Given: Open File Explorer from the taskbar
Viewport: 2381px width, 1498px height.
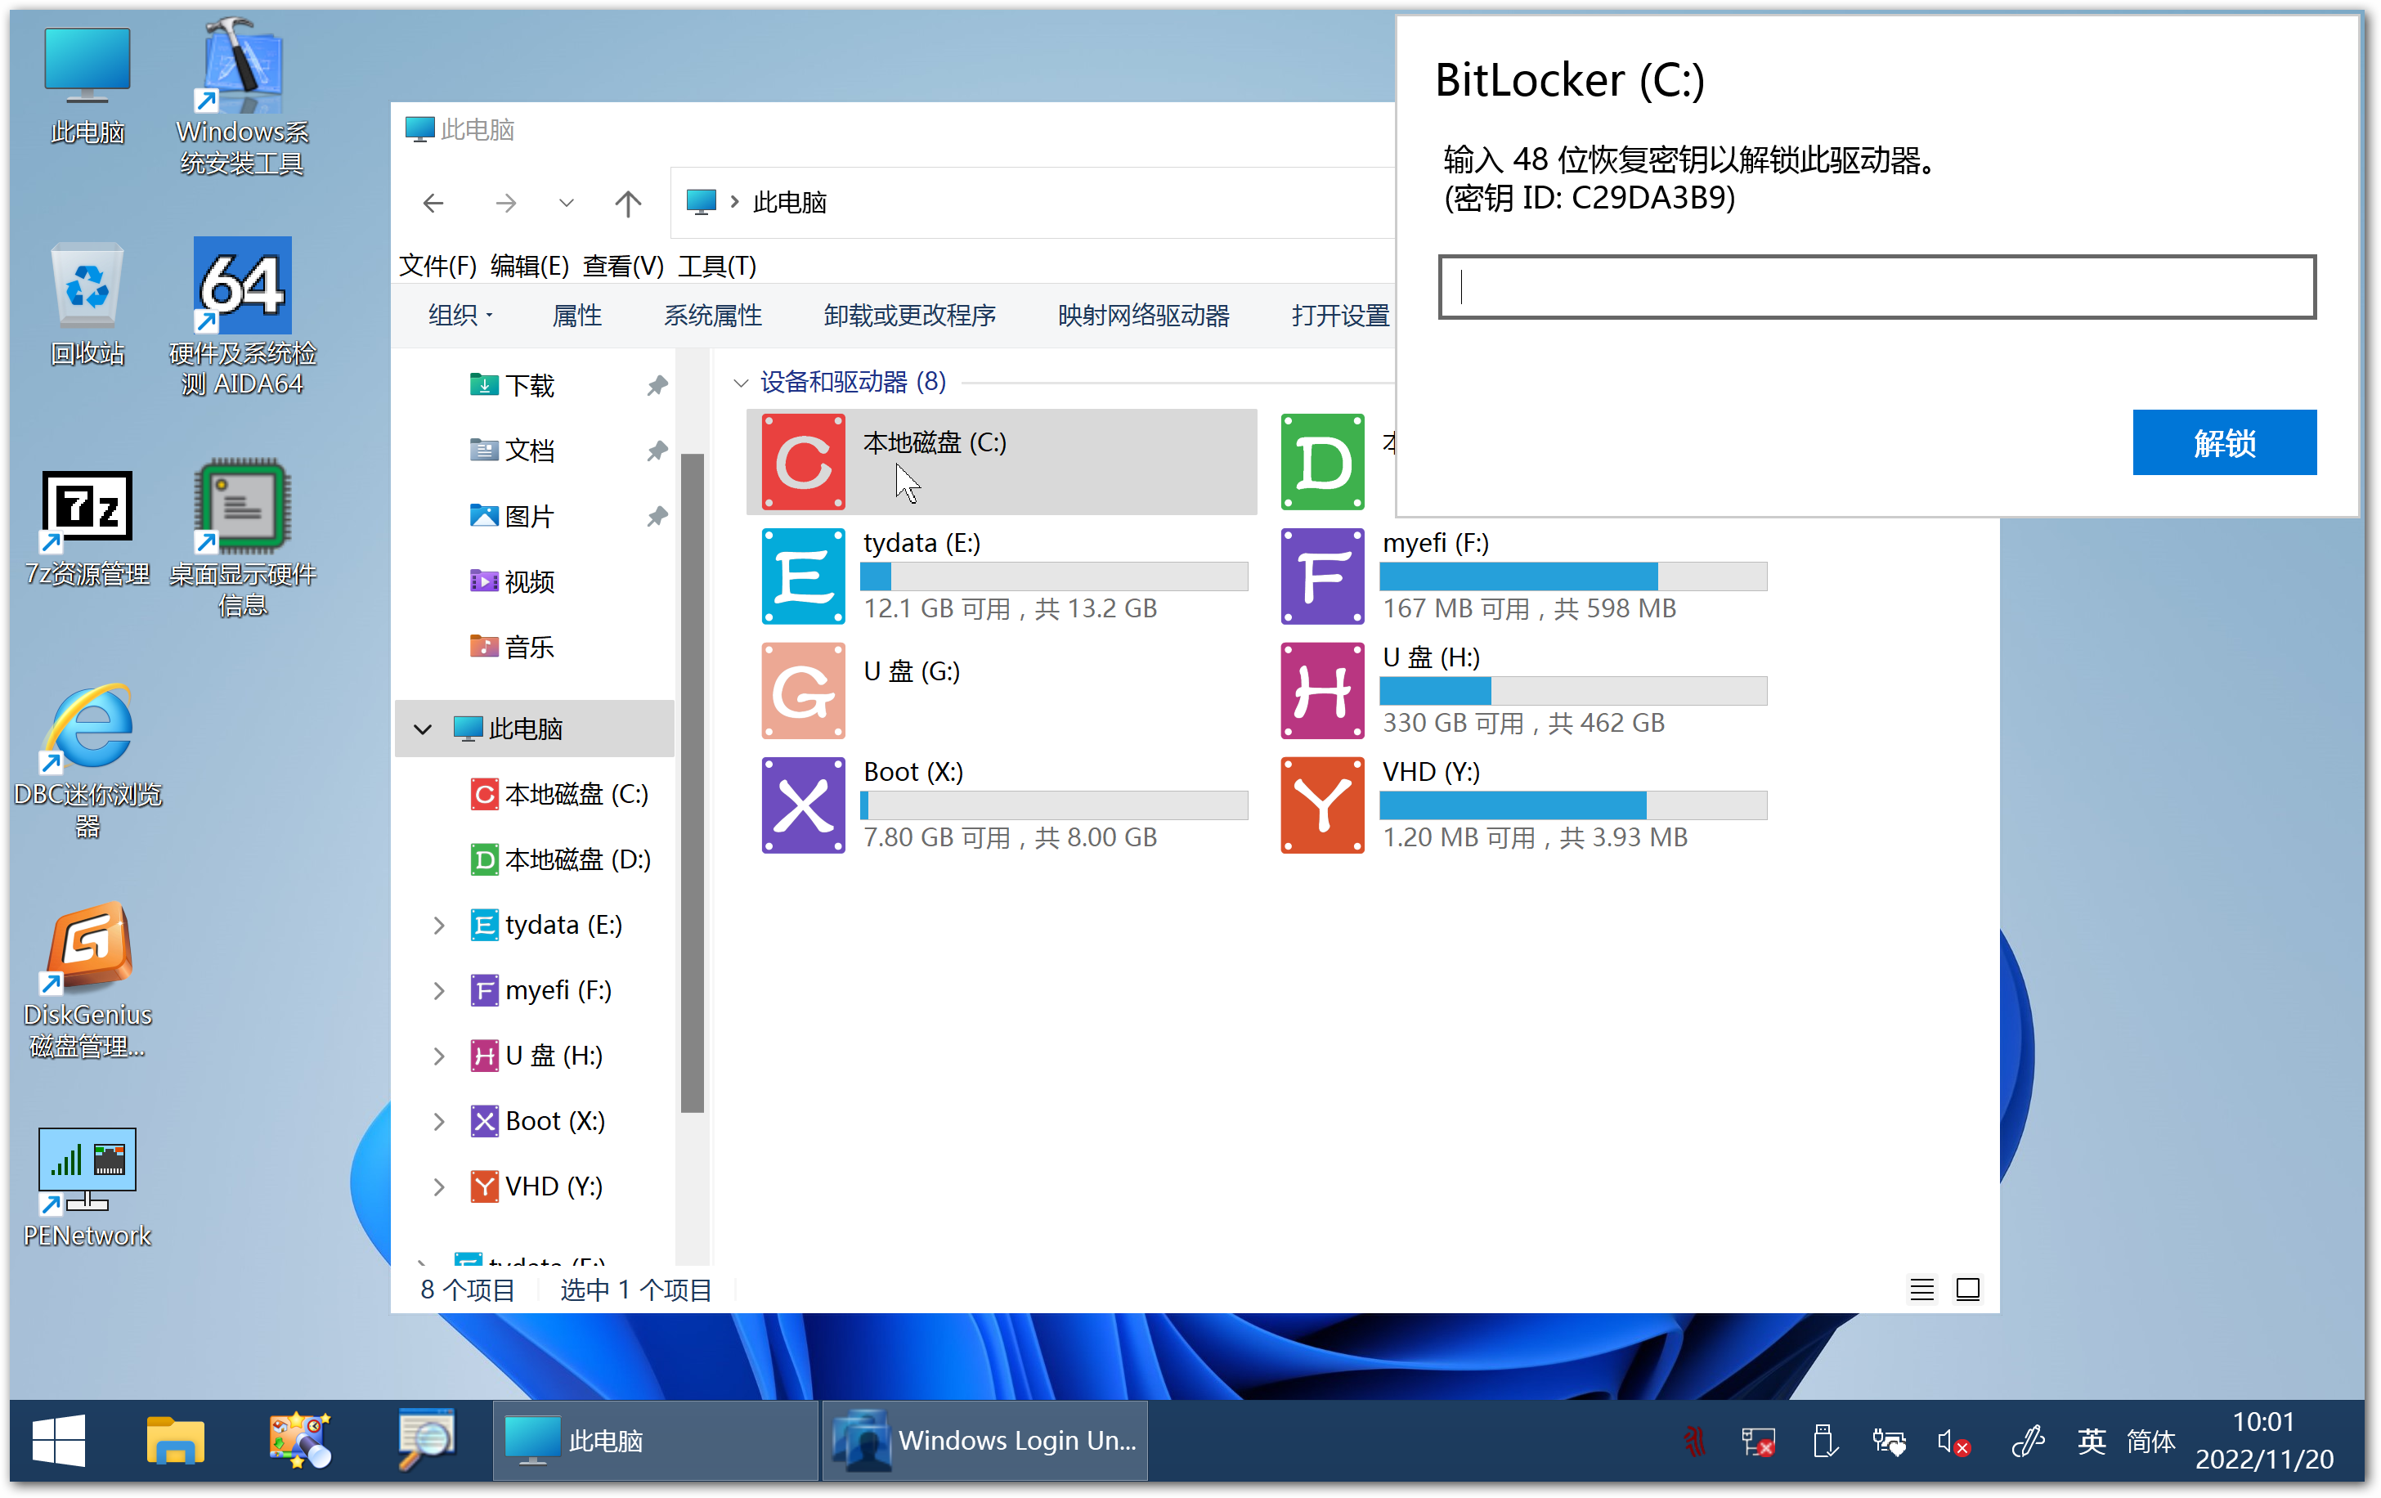Looking at the screenshot, I should tap(175, 1441).
